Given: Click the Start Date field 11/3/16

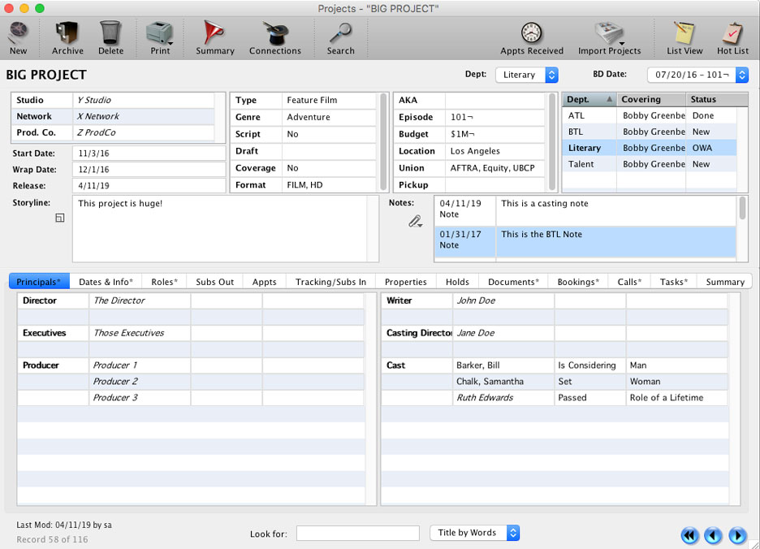Looking at the screenshot, I should coord(149,153).
